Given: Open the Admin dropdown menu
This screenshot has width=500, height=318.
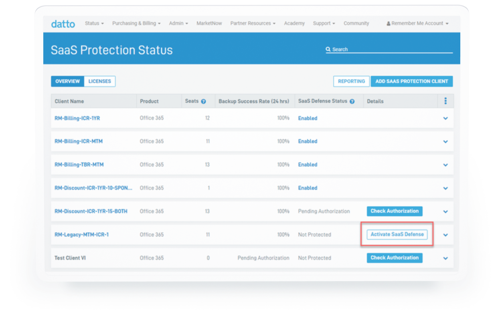Looking at the screenshot, I should pyautogui.click(x=178, y=23).
